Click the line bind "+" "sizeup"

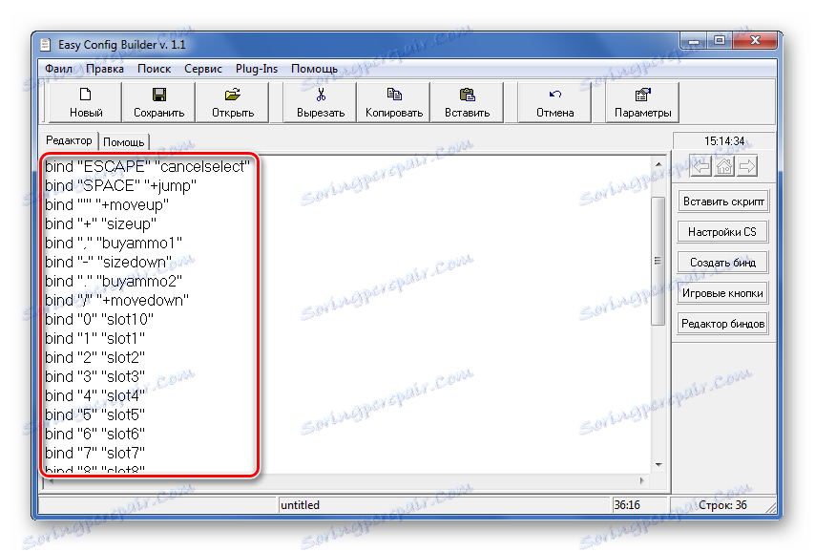(100, 223)
